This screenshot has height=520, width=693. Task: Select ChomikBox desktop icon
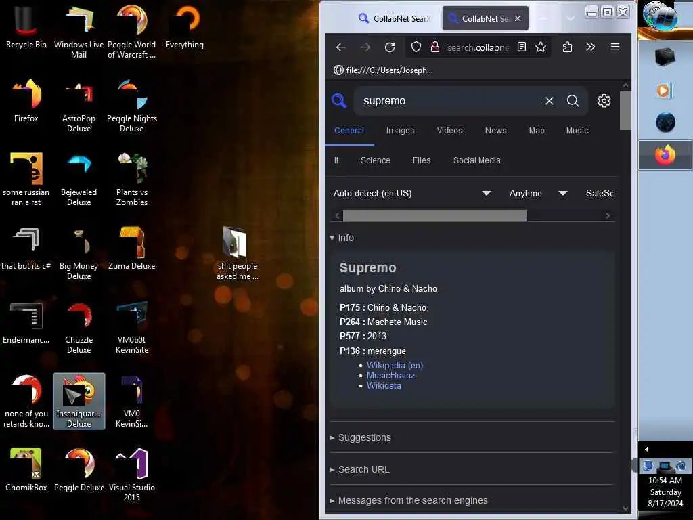tap(26, 470)
